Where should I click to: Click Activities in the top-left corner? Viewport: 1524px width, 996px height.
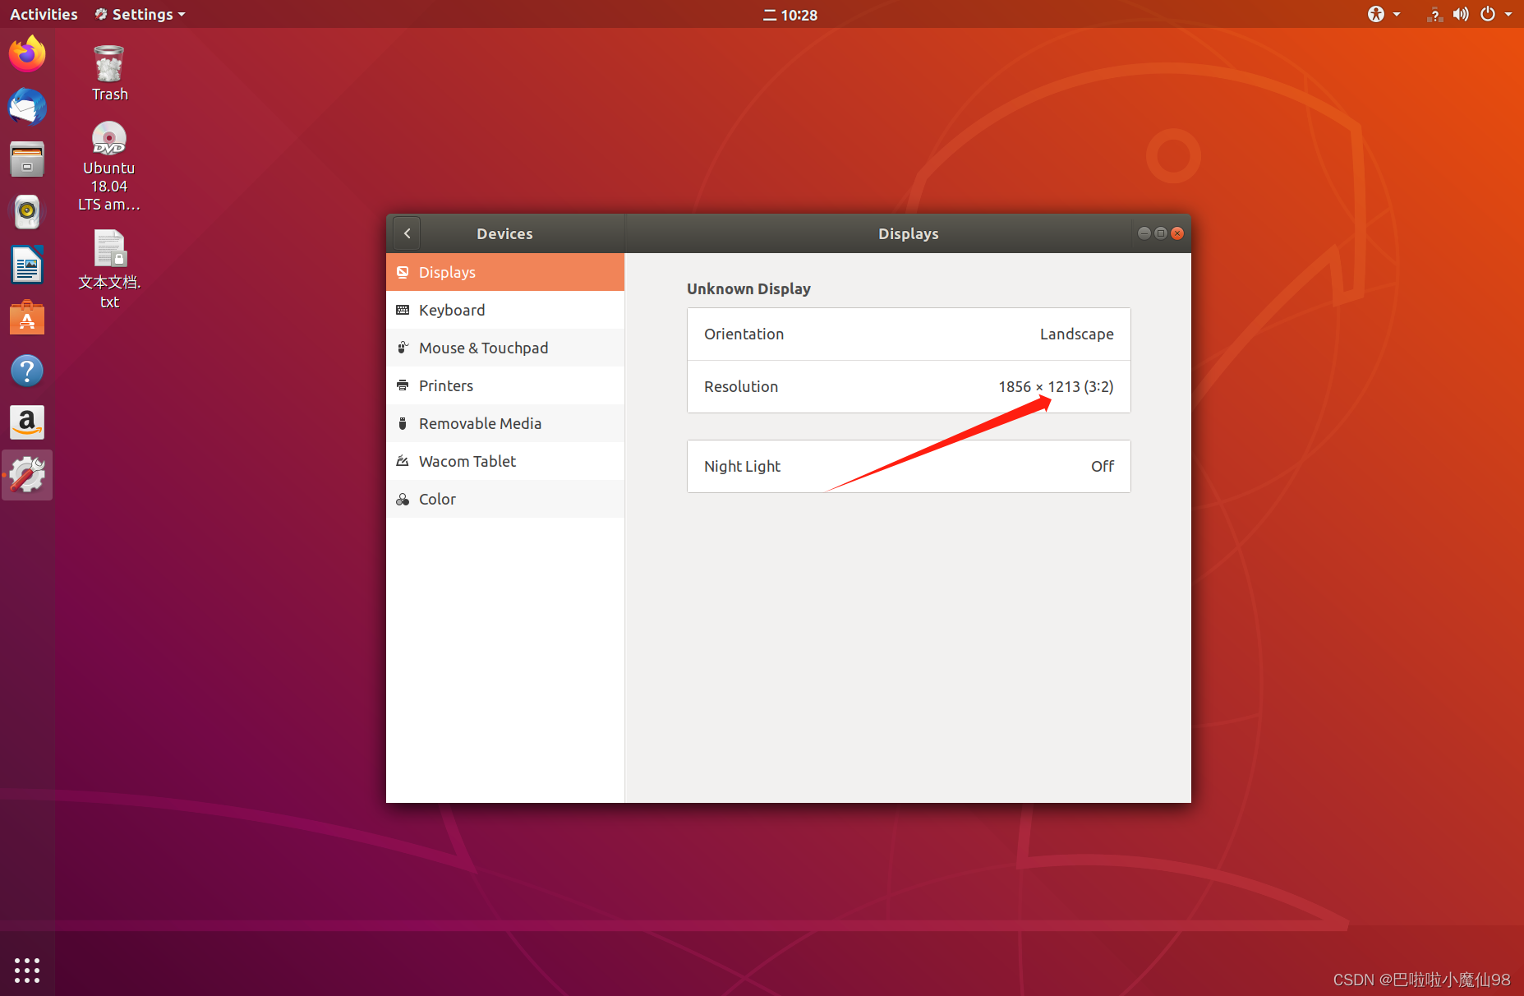[x=43, y=14]
